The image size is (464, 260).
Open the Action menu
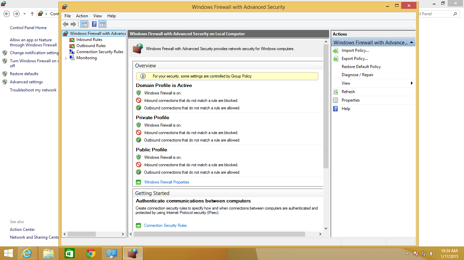pos(82,16)
